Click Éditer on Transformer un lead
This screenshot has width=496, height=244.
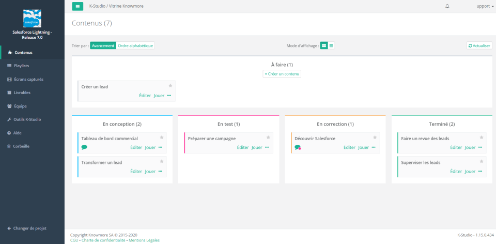pos(136,172)
